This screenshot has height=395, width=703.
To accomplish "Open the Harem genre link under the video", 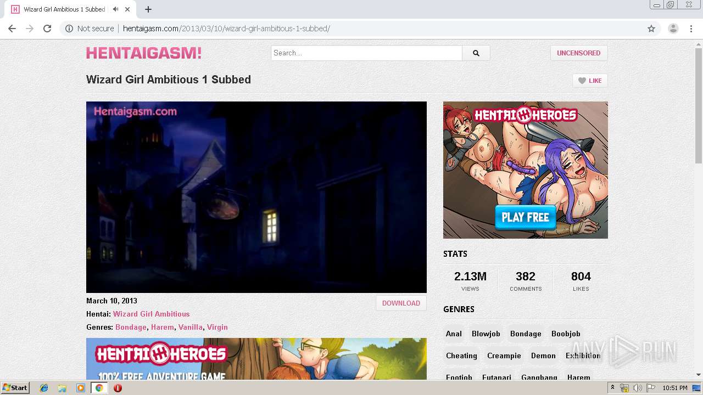I will click(163, 327).
